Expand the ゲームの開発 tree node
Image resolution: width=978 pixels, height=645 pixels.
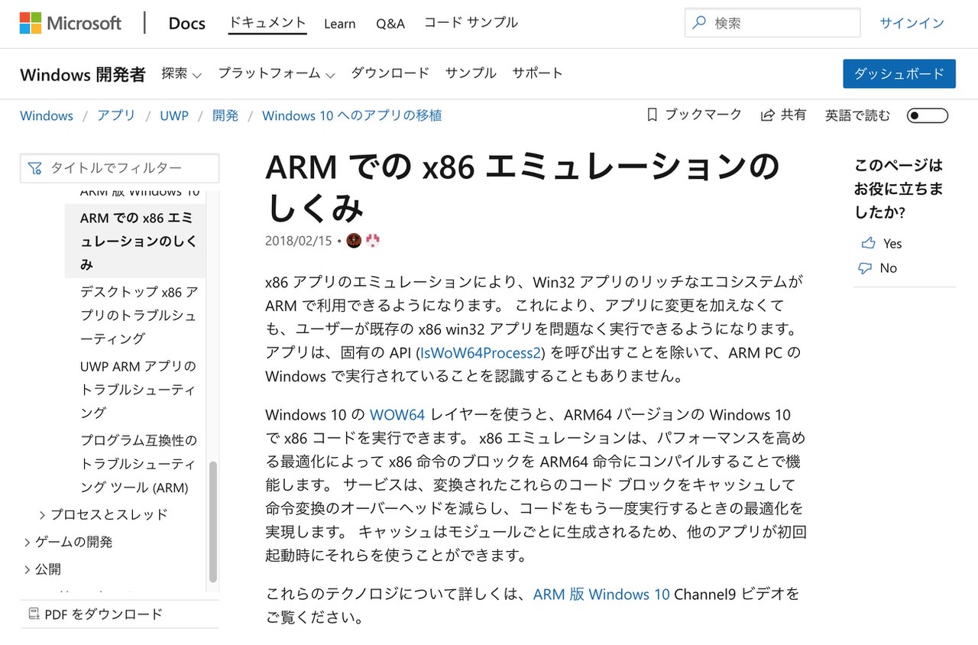pos(28,542)
